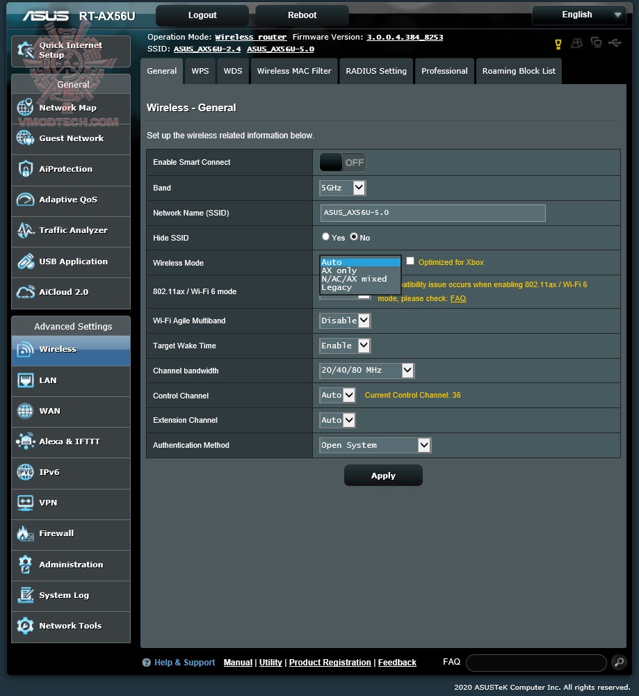The width and height of the screenshot is (639, 696).
Task: Select No for Hide SSID
Action: coord(354,236)
